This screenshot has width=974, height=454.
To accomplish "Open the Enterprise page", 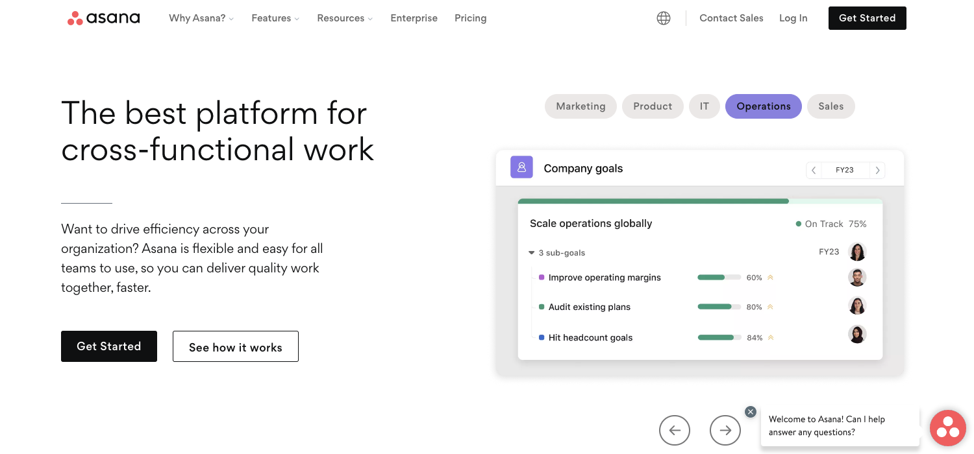I will [x=414, y=18].
